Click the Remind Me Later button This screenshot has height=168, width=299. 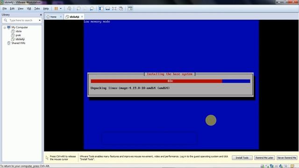(x=264, y=158)
